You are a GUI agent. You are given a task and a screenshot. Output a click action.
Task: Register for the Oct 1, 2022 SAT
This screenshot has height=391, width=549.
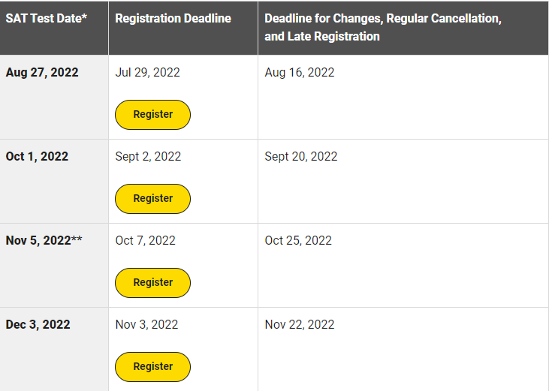pyautogui.click(x=152, y=199)
